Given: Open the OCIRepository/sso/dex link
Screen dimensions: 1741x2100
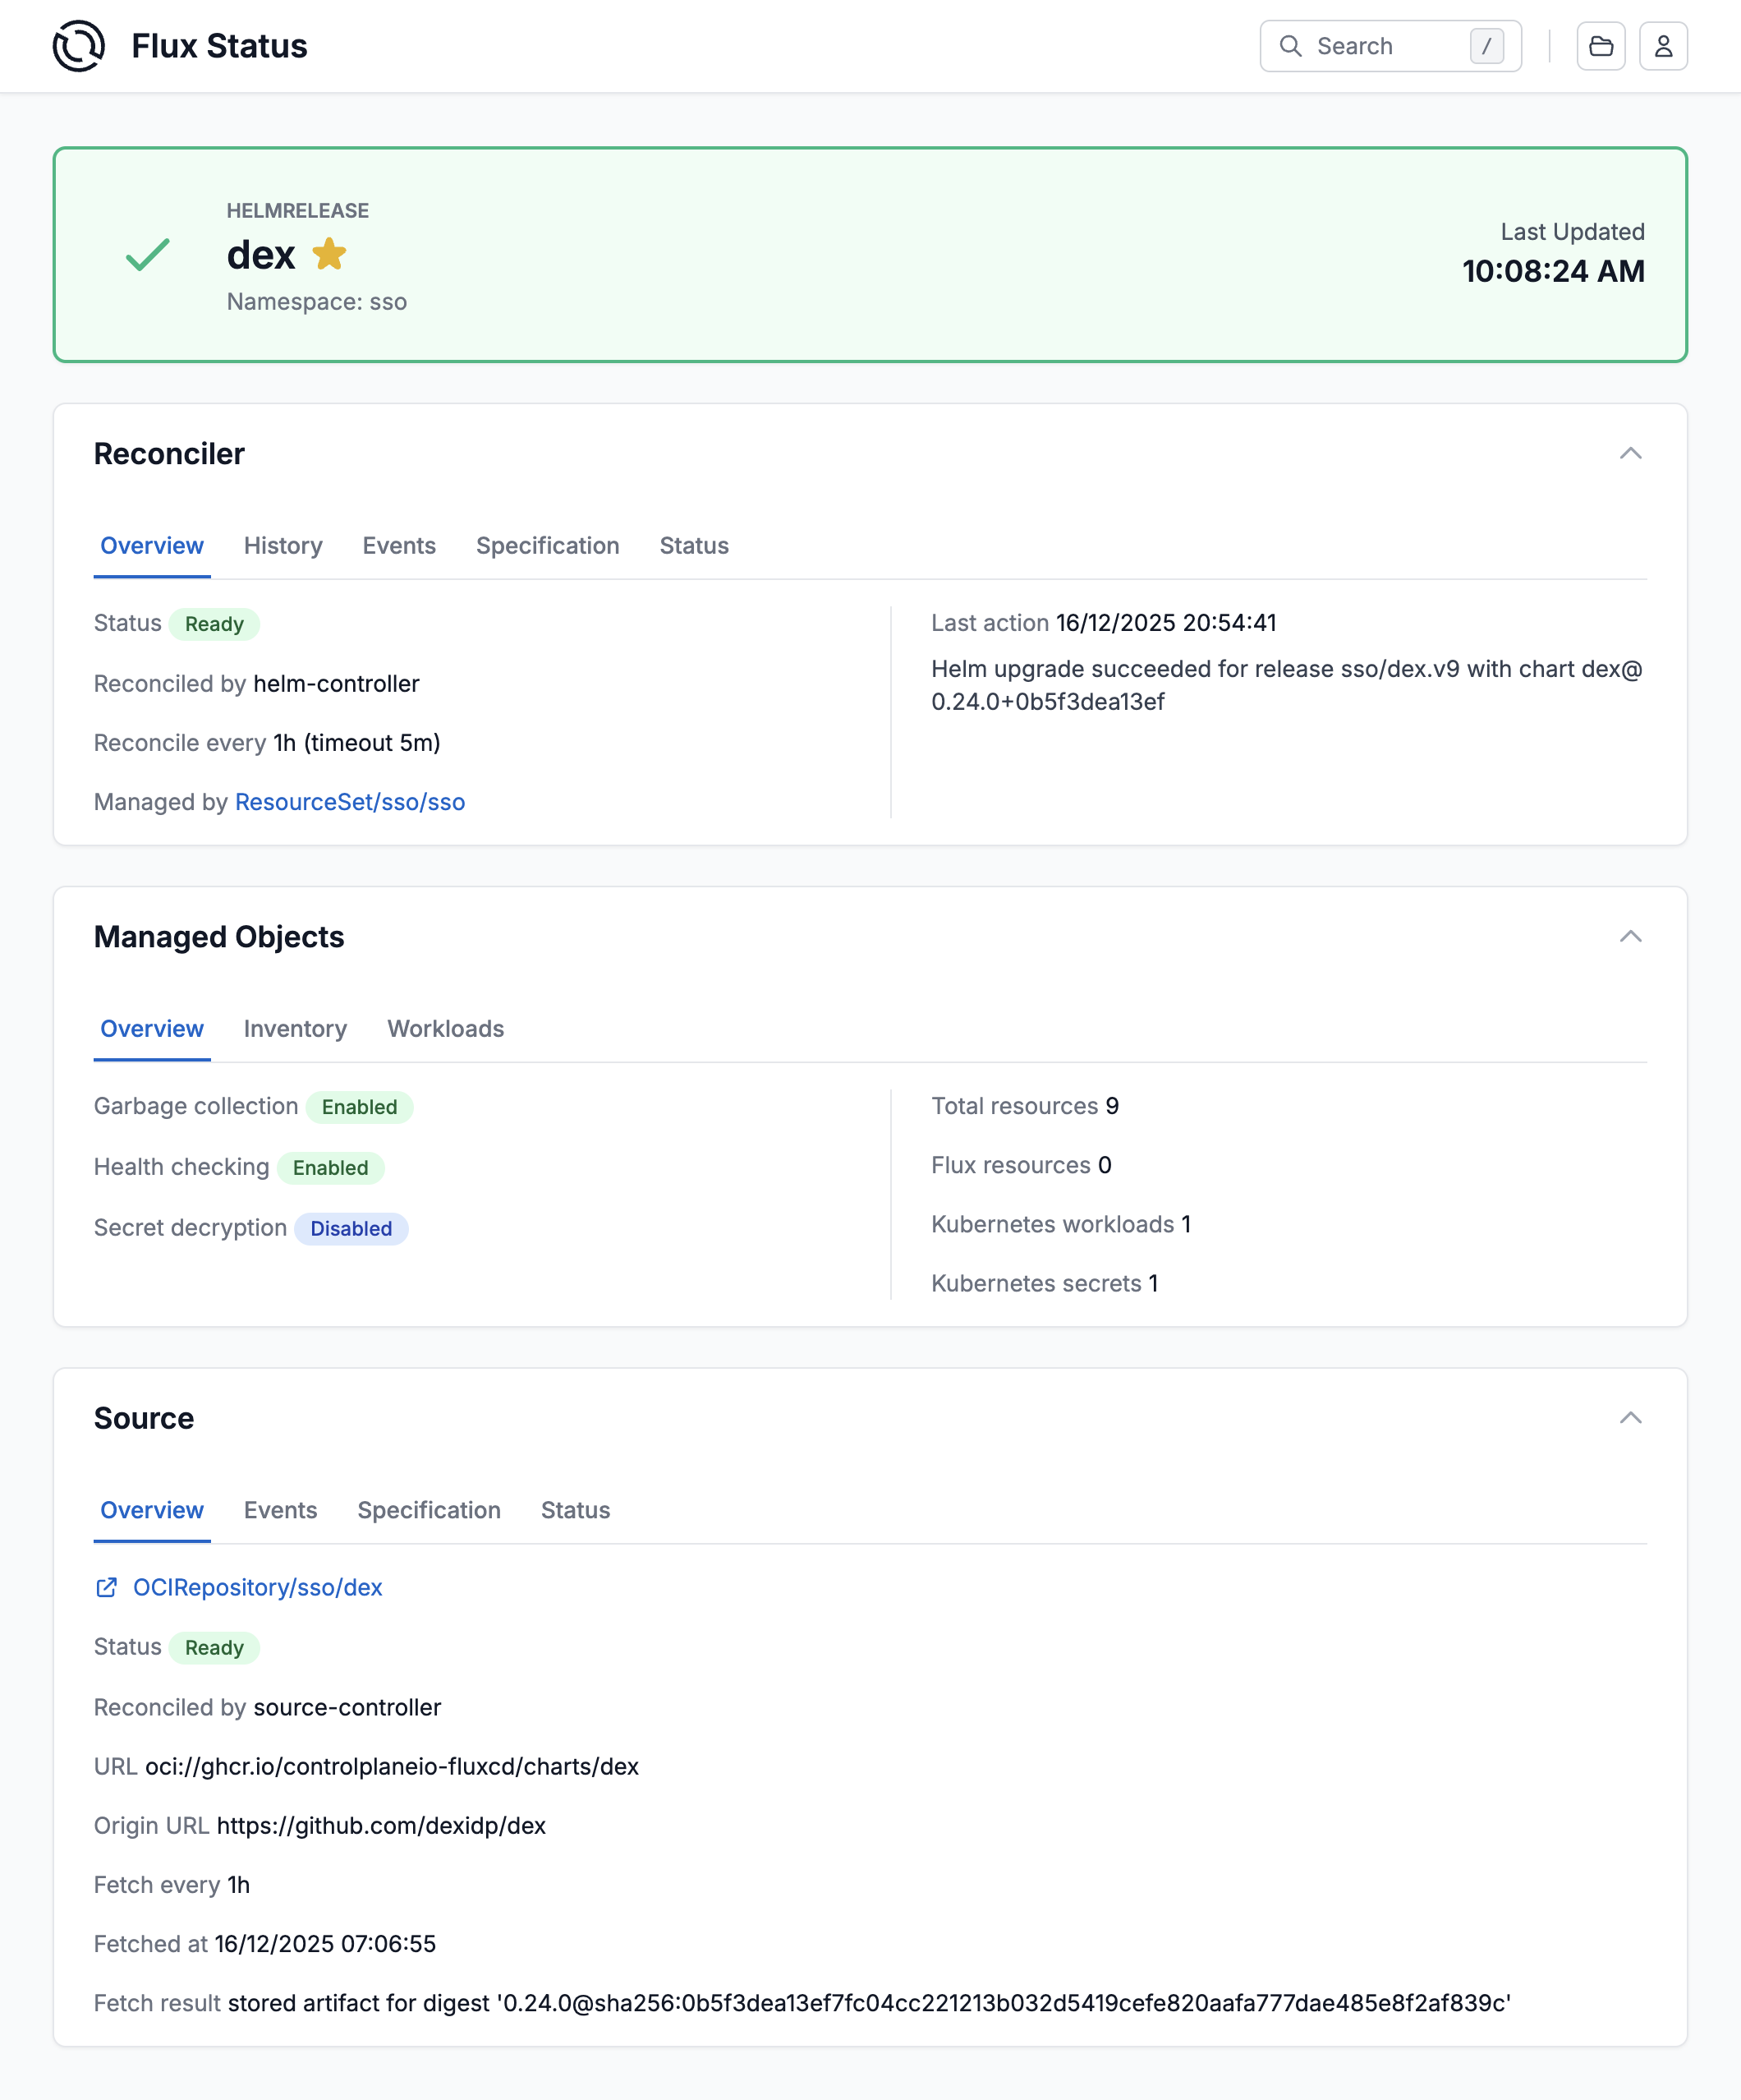Looking at the screenshot, I should coord(258,1587).
